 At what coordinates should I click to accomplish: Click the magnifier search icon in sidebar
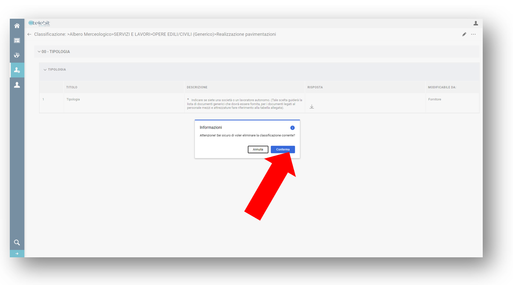[17, 242]
